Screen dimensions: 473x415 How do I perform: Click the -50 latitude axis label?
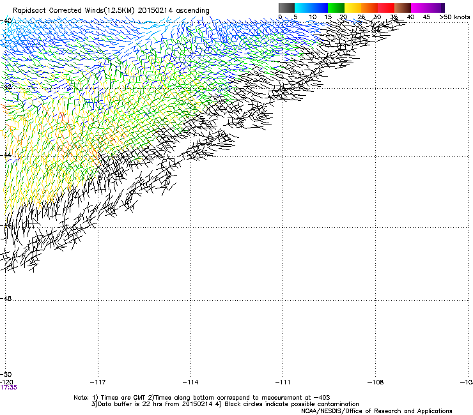pos(6,374)
